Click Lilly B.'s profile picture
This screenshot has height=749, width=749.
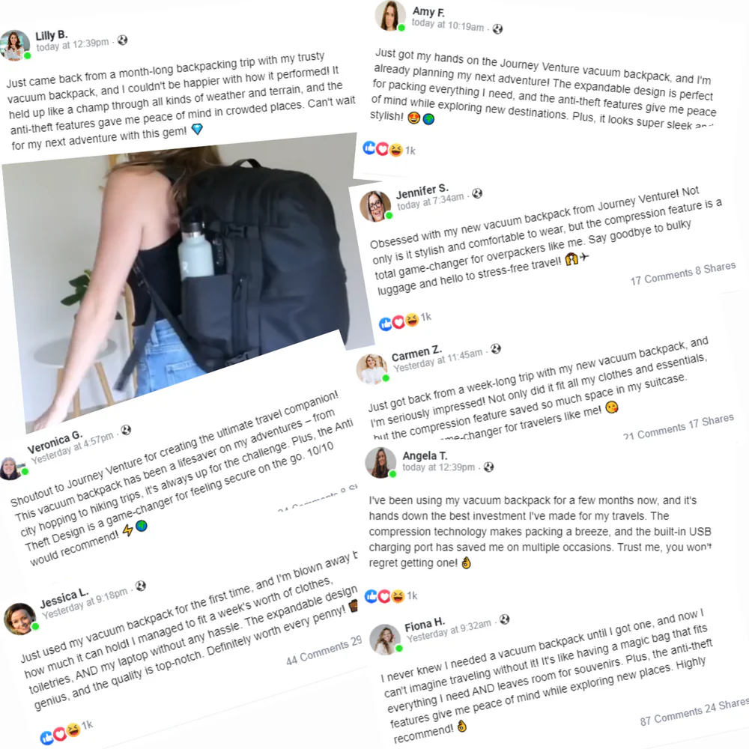click(15, 45)
